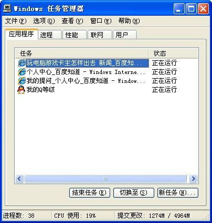Click the Internet Explorer icon of first task
The width and height of the screenshot is (212, 223).
point(22,63)
